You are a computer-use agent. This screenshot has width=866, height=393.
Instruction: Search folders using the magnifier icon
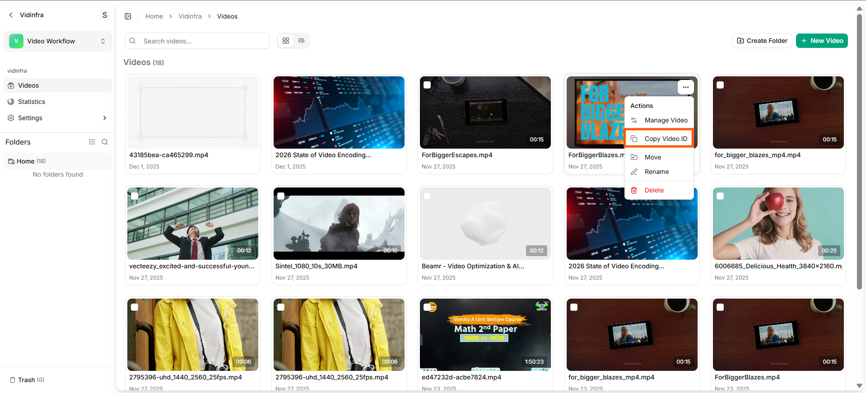105,142
